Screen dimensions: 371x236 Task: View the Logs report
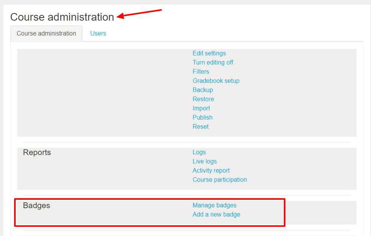tap(199, 152)
